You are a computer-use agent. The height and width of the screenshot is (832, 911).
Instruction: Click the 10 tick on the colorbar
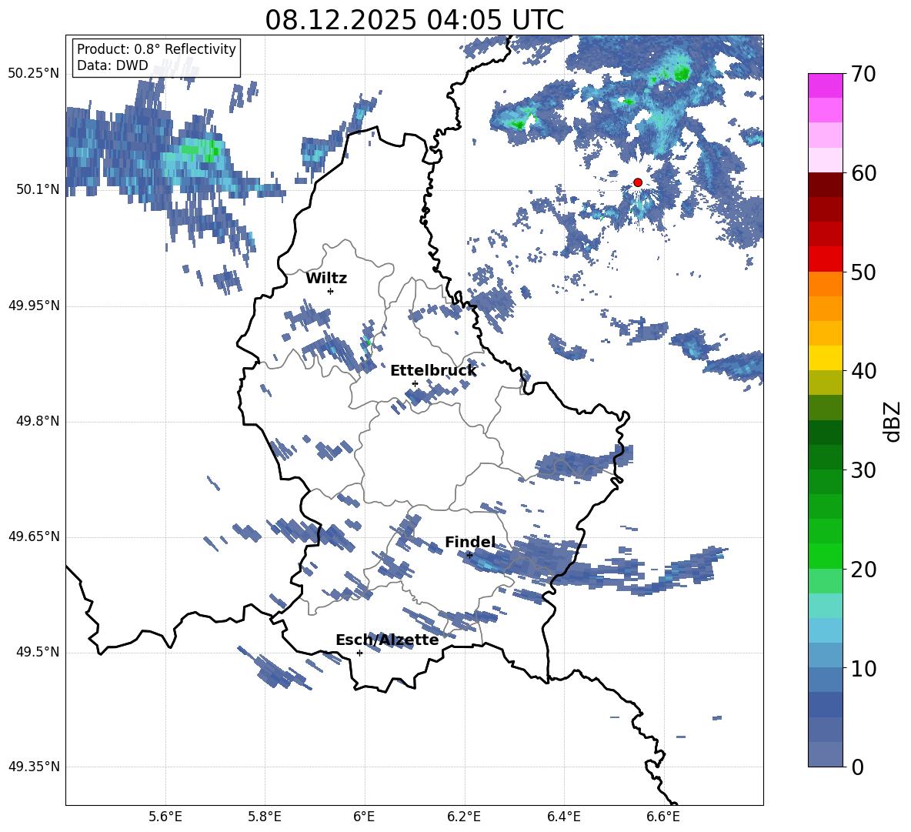863,668
